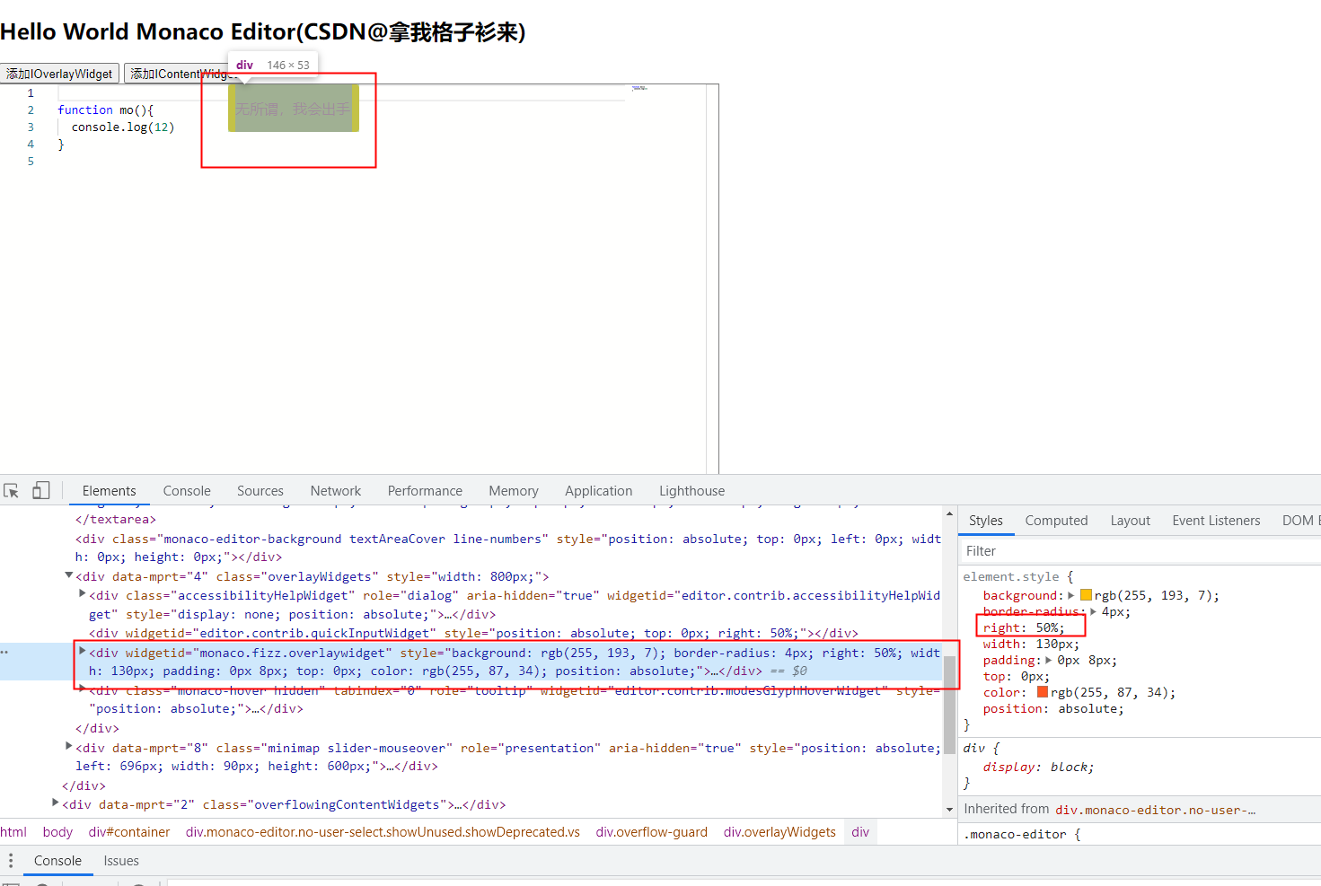Select the textarea closing tag row

click(x=116, y=519)
